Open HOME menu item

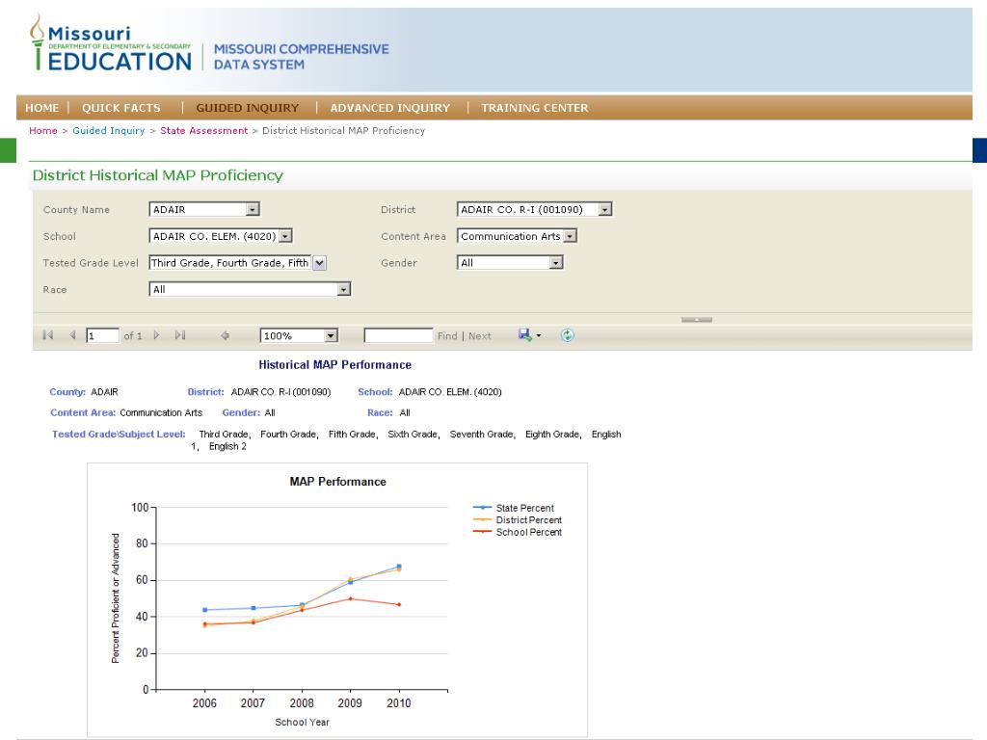click(x=42, y=108)
